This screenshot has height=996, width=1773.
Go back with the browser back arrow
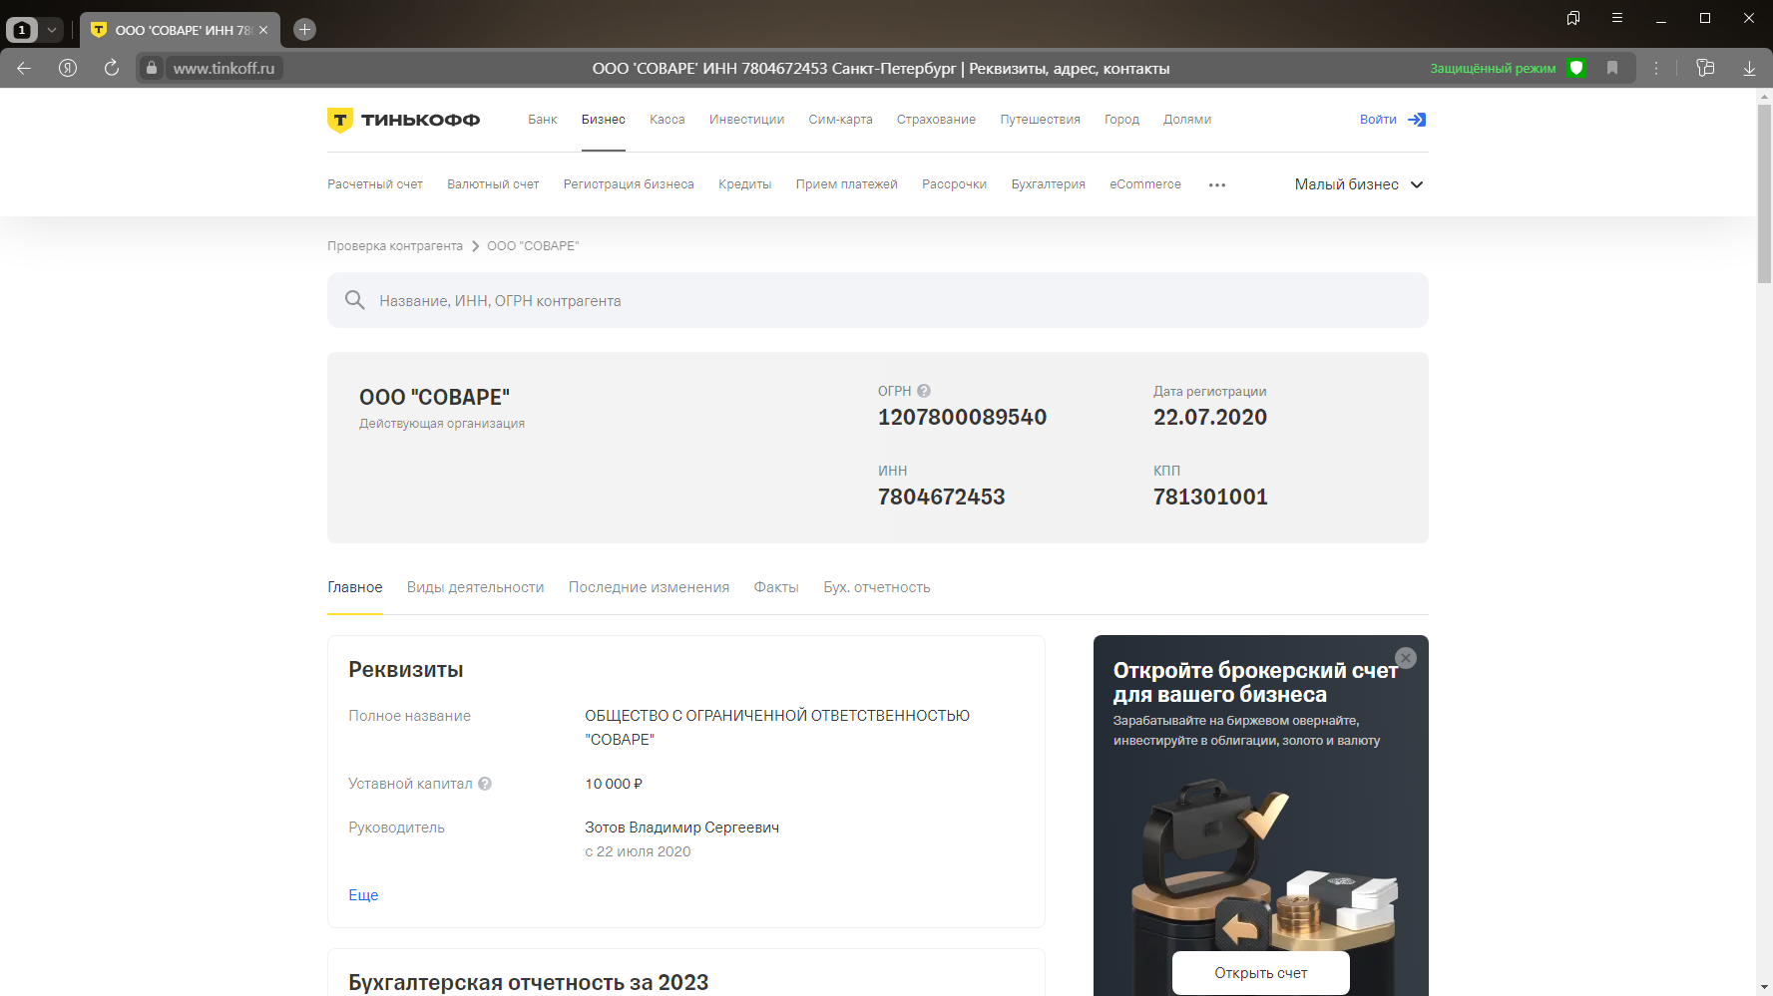point(24,68)
